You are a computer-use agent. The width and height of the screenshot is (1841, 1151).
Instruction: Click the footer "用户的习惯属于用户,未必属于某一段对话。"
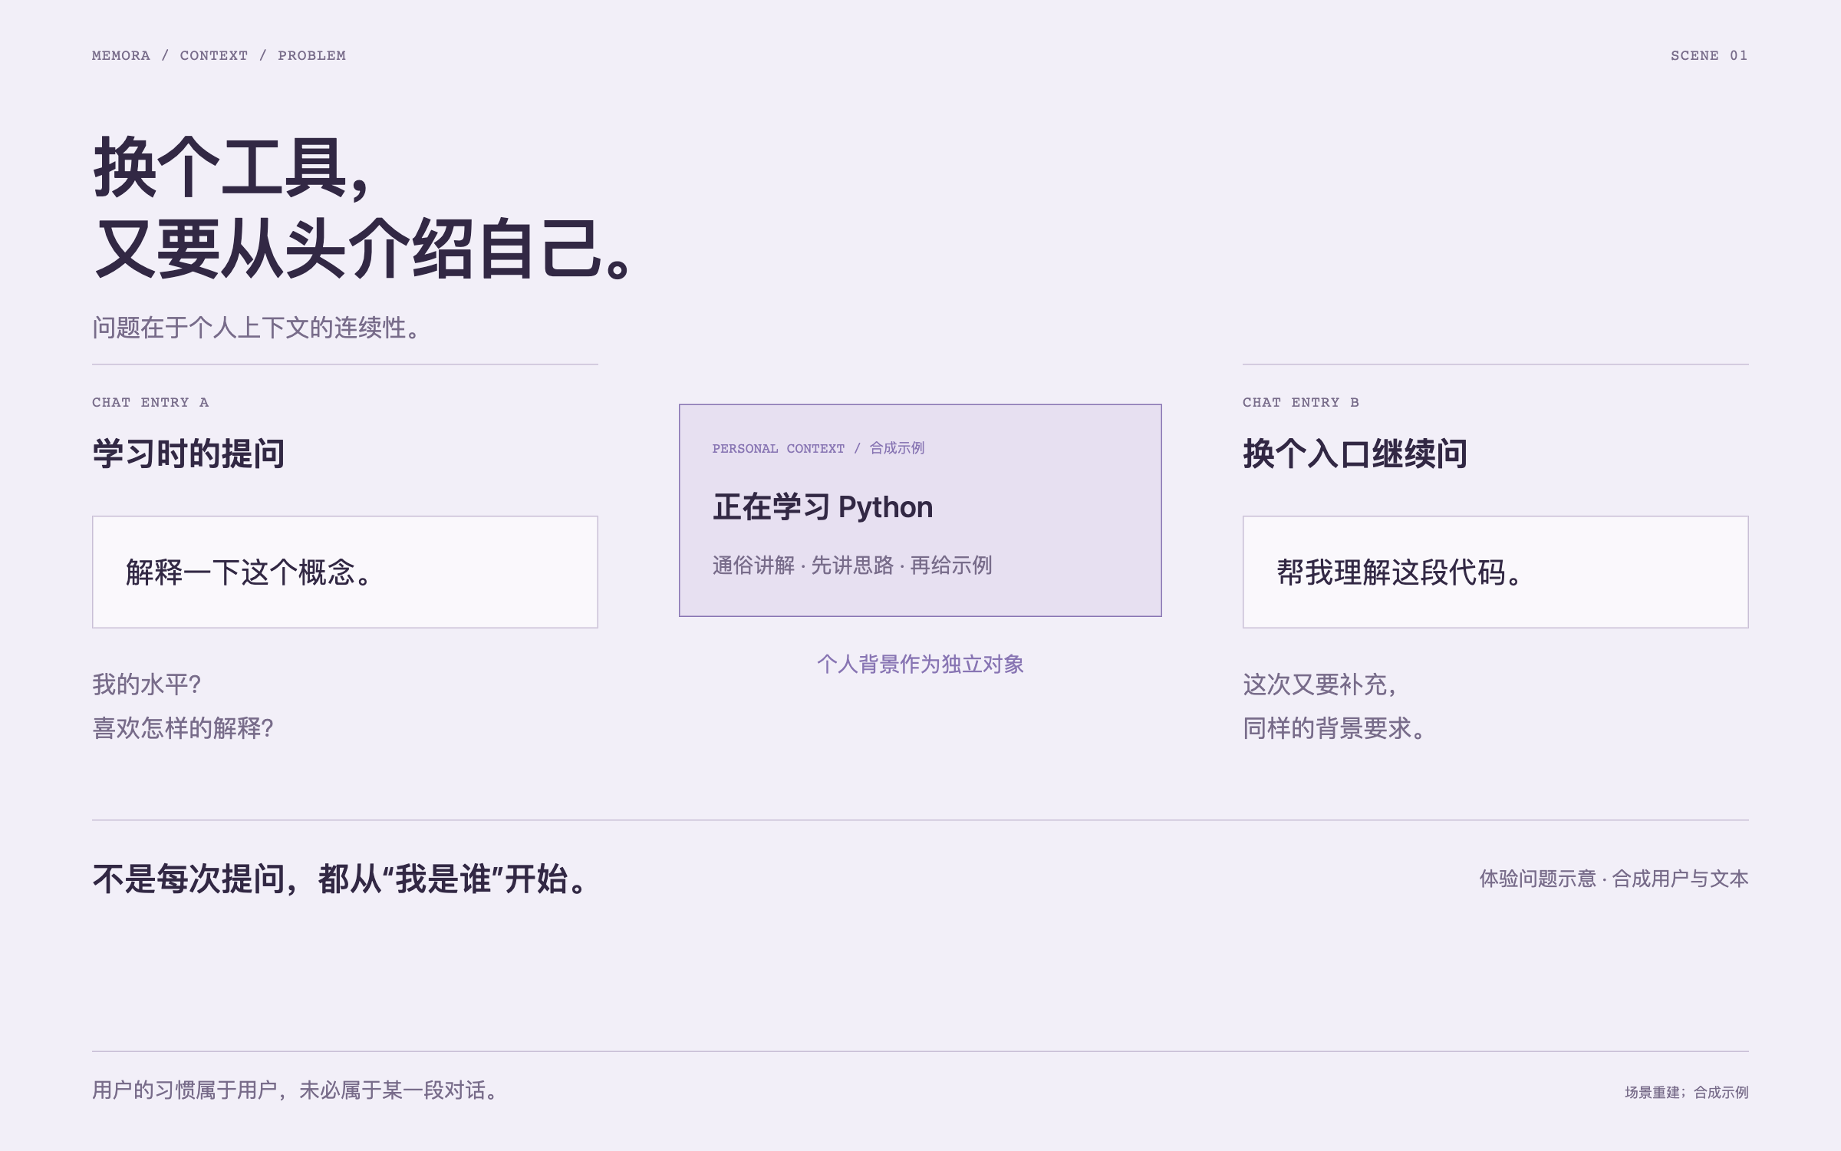click(296, 1090)
